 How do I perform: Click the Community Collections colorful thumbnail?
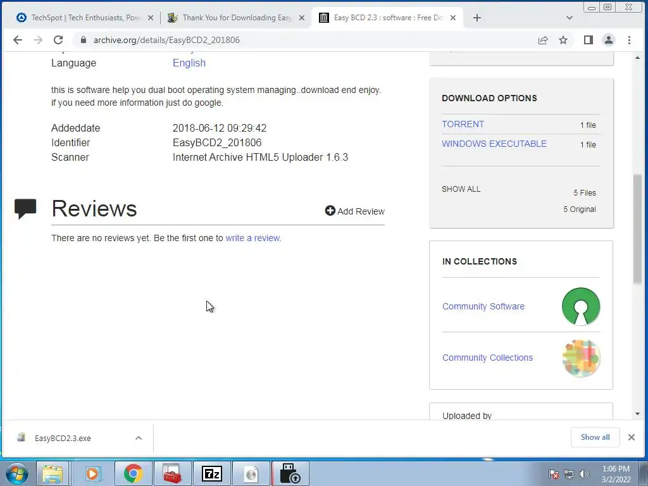[x=581, y=358]
